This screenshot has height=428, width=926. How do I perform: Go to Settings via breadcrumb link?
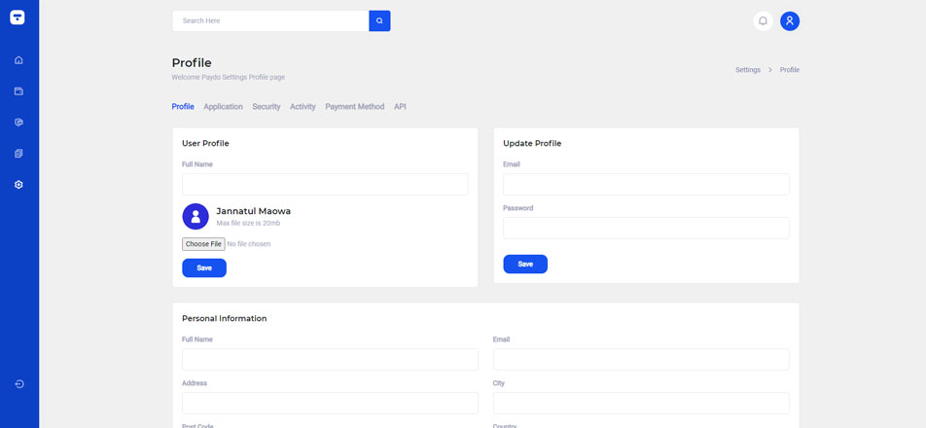[748, 70]
